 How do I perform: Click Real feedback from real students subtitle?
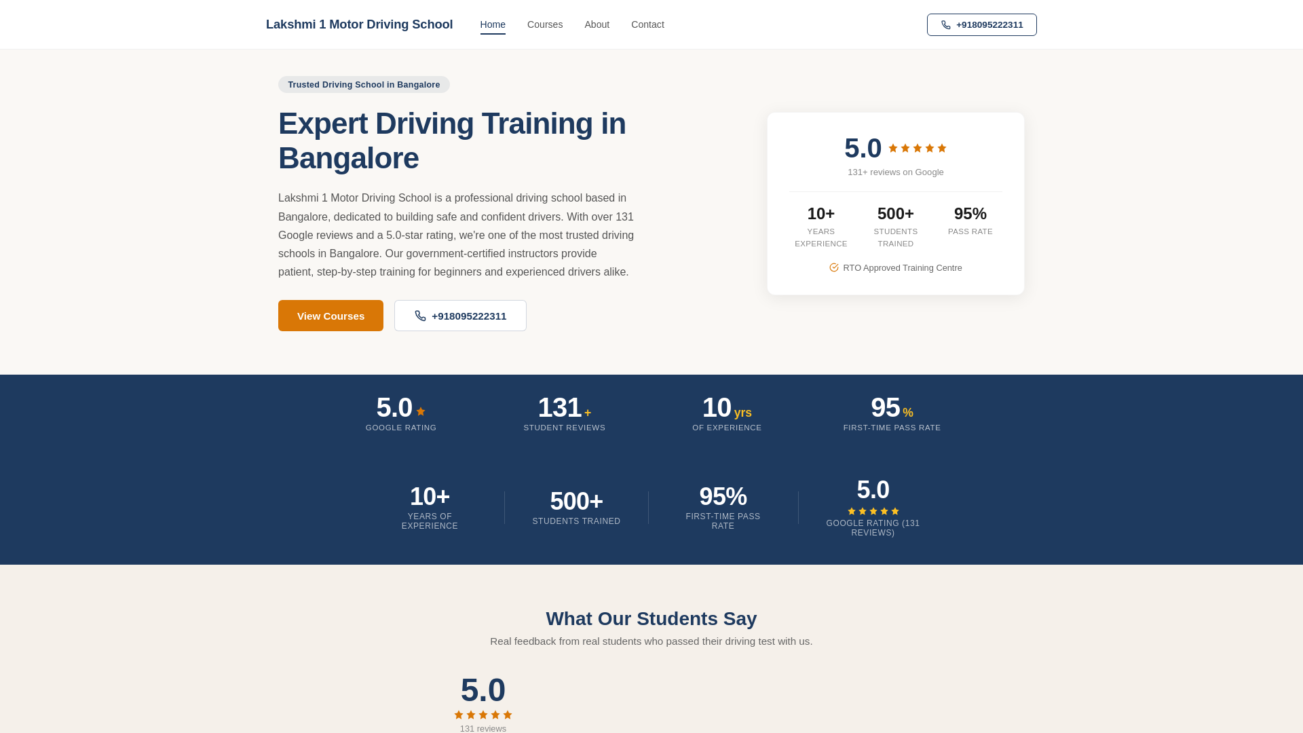[x=651, y=641]
